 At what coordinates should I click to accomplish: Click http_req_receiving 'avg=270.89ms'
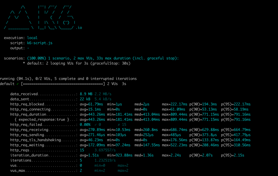pos(92,130)
